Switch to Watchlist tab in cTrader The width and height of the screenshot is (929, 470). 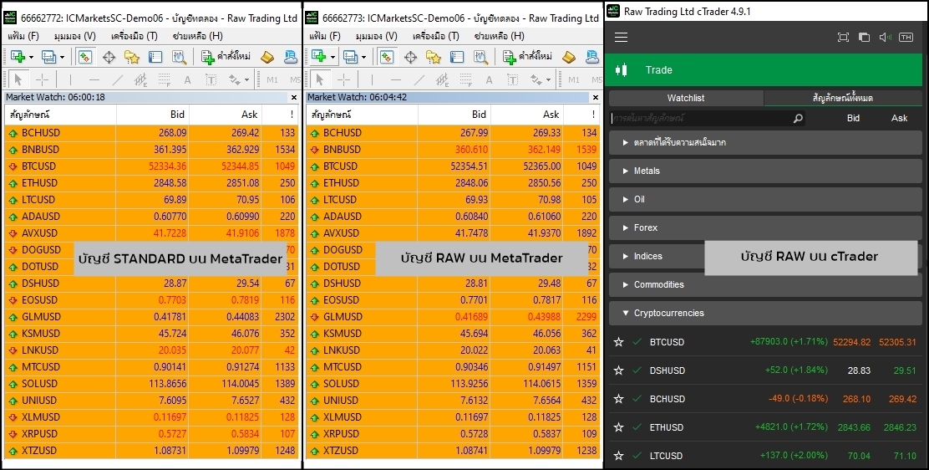[x=686, y=98]
